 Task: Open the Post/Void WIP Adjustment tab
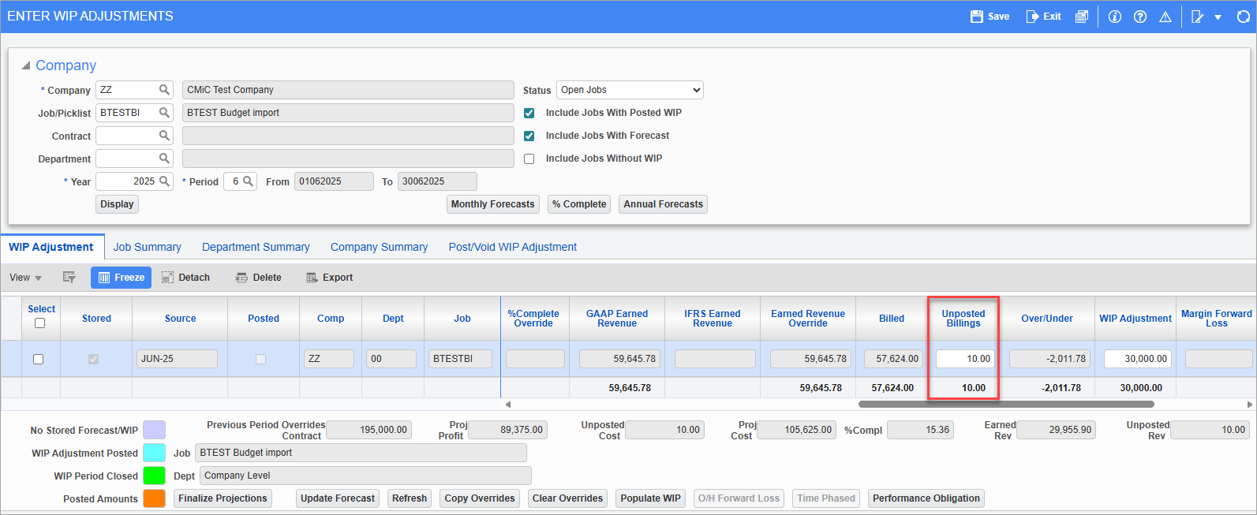click(x=513, y=247)
